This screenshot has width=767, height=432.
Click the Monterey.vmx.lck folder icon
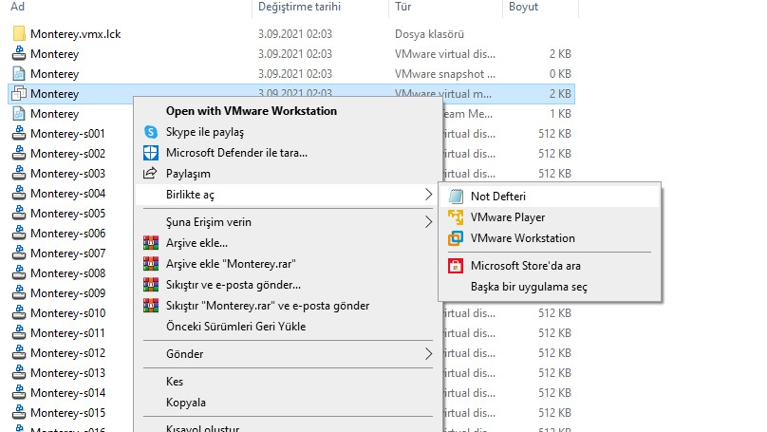(19, 34)
